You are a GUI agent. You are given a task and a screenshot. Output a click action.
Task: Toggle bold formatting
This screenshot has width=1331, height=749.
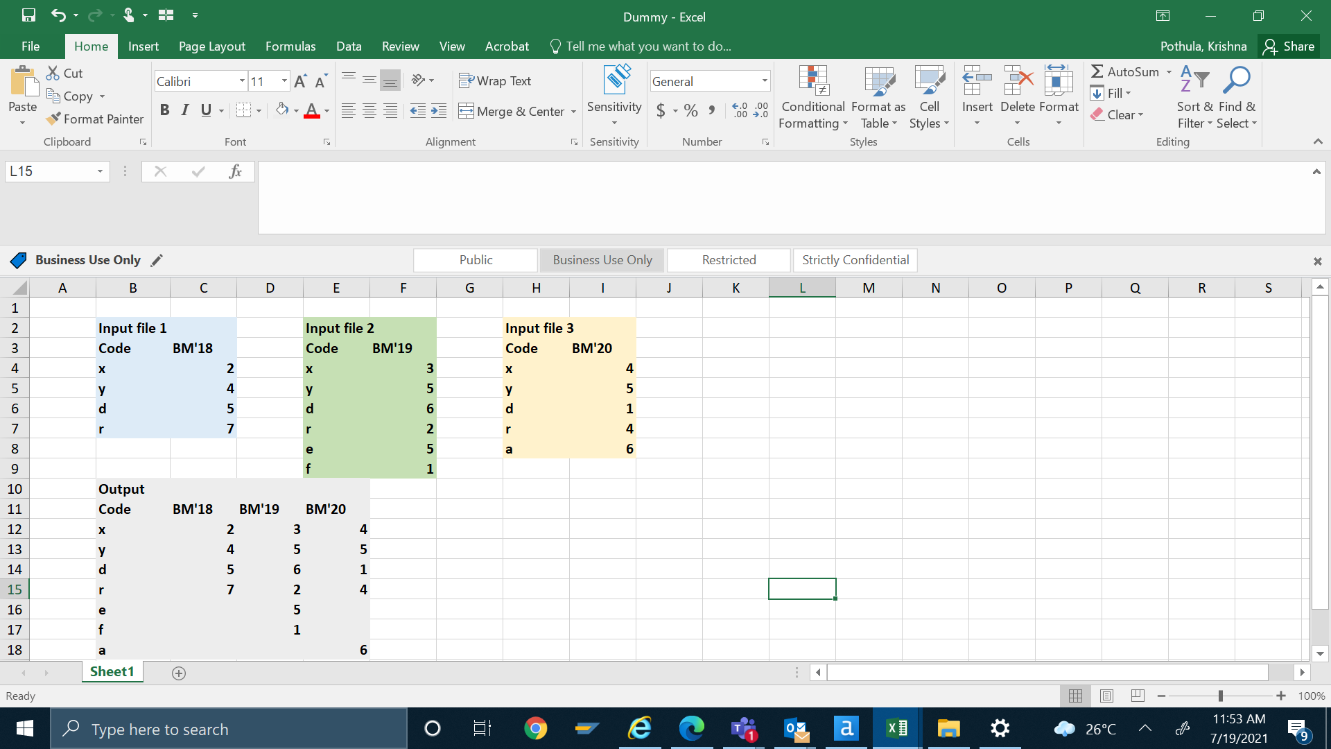click(x=164, y=110)
